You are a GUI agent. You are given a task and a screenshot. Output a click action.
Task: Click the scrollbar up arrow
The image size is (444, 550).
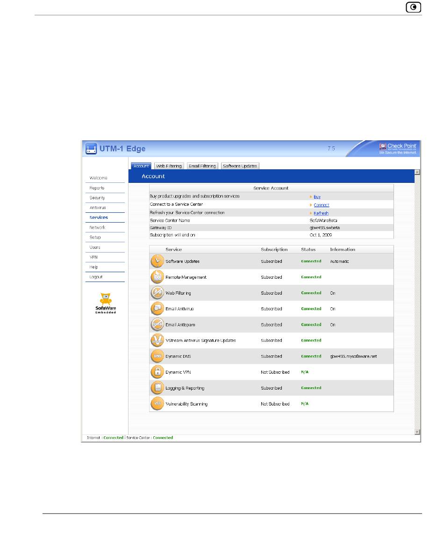tap(417, 172)
